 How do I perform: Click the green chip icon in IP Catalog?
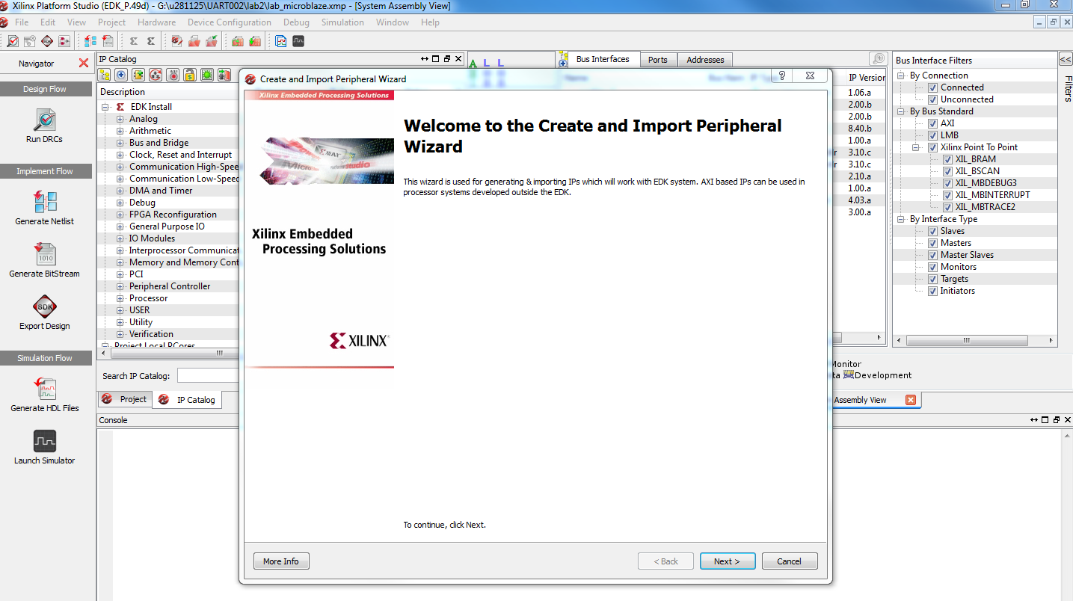(207, 75)
